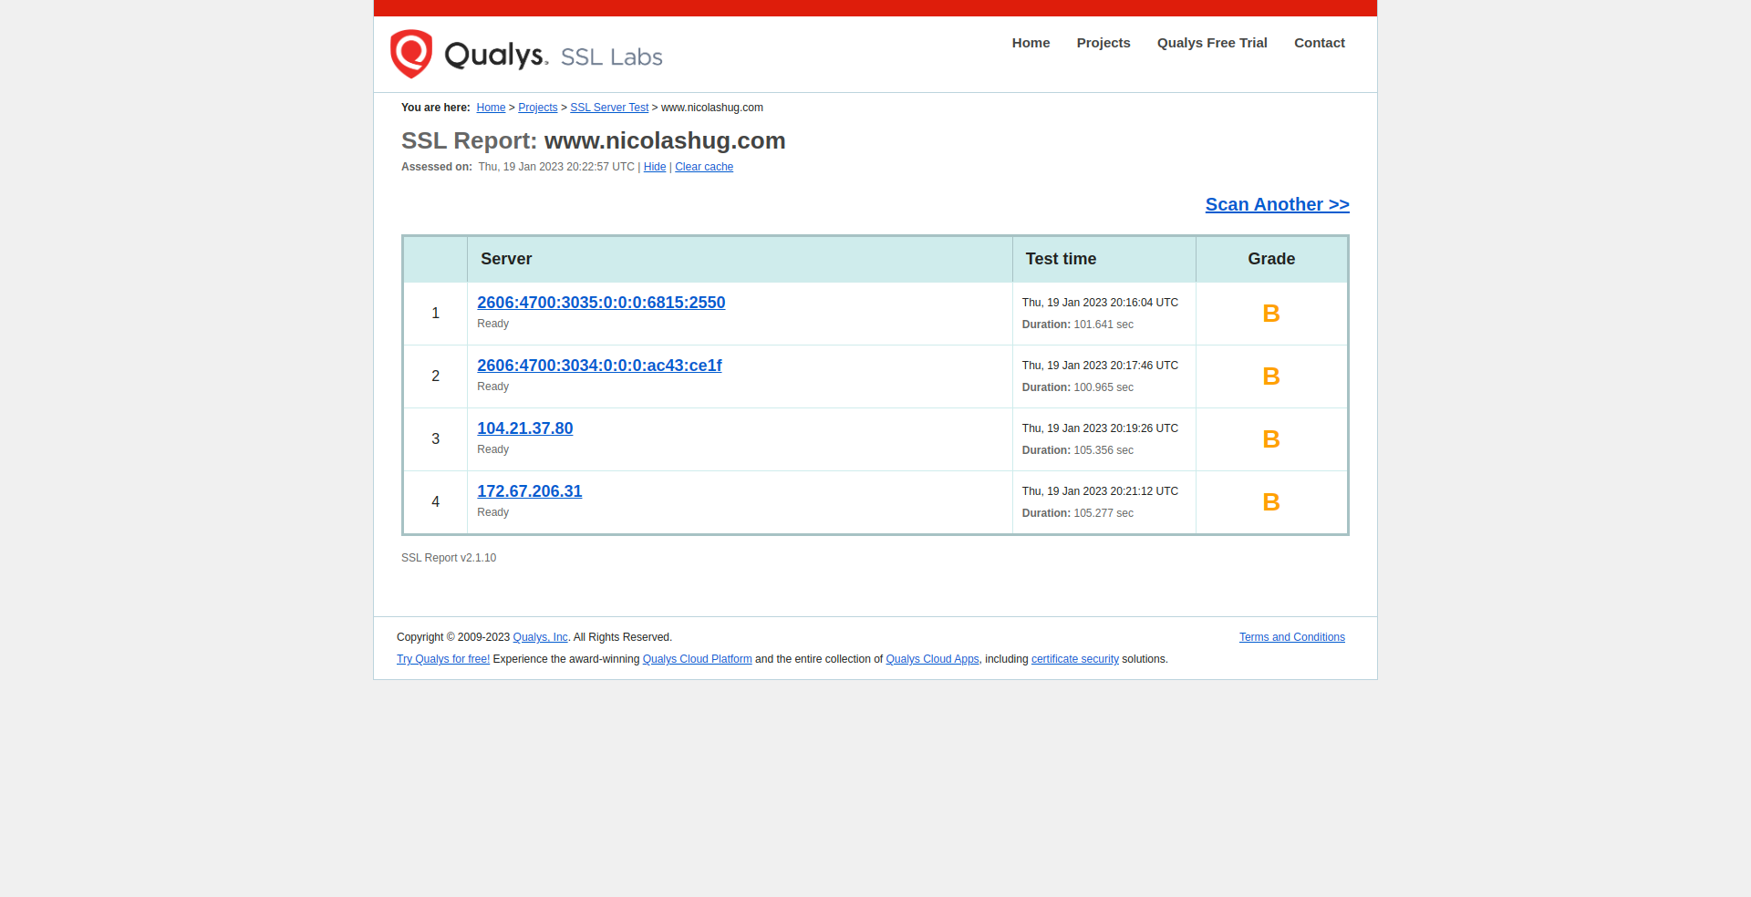Open Qualys Cloud Apps link
1751x897 pixels.
pyautogui.click(x=932, y=659)
